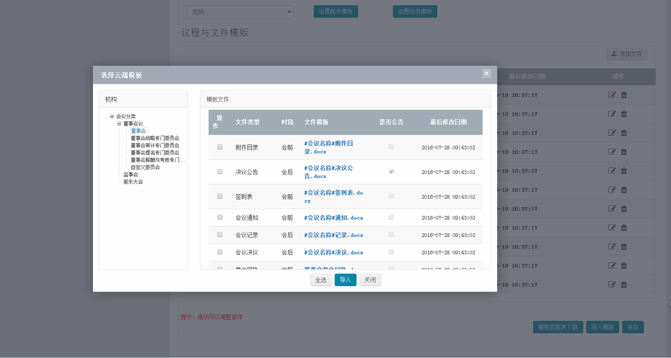Screen dimensions: 671x358
Task: Collapse the 董事会议 tree node
Action: [x=119, y=124]
